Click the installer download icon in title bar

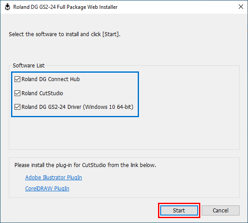[x=7, y=7]
